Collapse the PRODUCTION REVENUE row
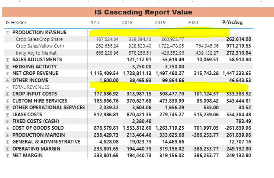The width and height of the screenshot is (274, 178). (x=7, y=33)
